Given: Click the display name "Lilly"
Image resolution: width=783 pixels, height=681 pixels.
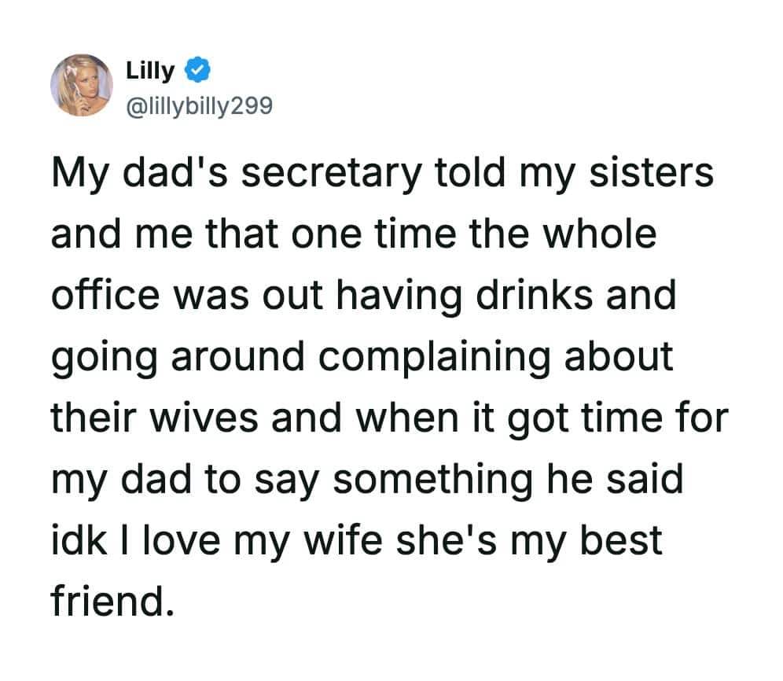Looking at the screenshot, I should [x=150, y=71].
